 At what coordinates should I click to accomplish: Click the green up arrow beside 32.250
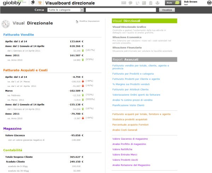click(x=83, y=51)
